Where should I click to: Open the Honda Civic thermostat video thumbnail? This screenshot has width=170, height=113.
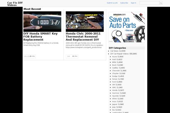coord(85,21)
